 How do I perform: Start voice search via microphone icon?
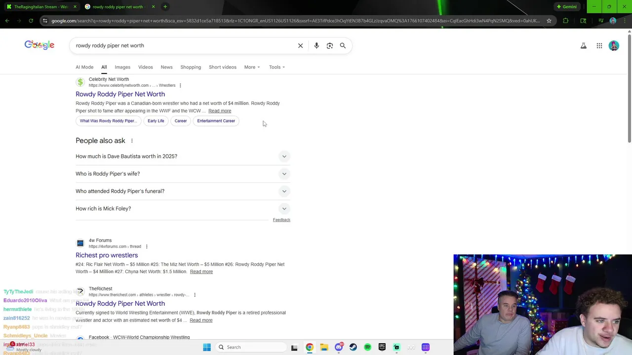tap(316, 45)
